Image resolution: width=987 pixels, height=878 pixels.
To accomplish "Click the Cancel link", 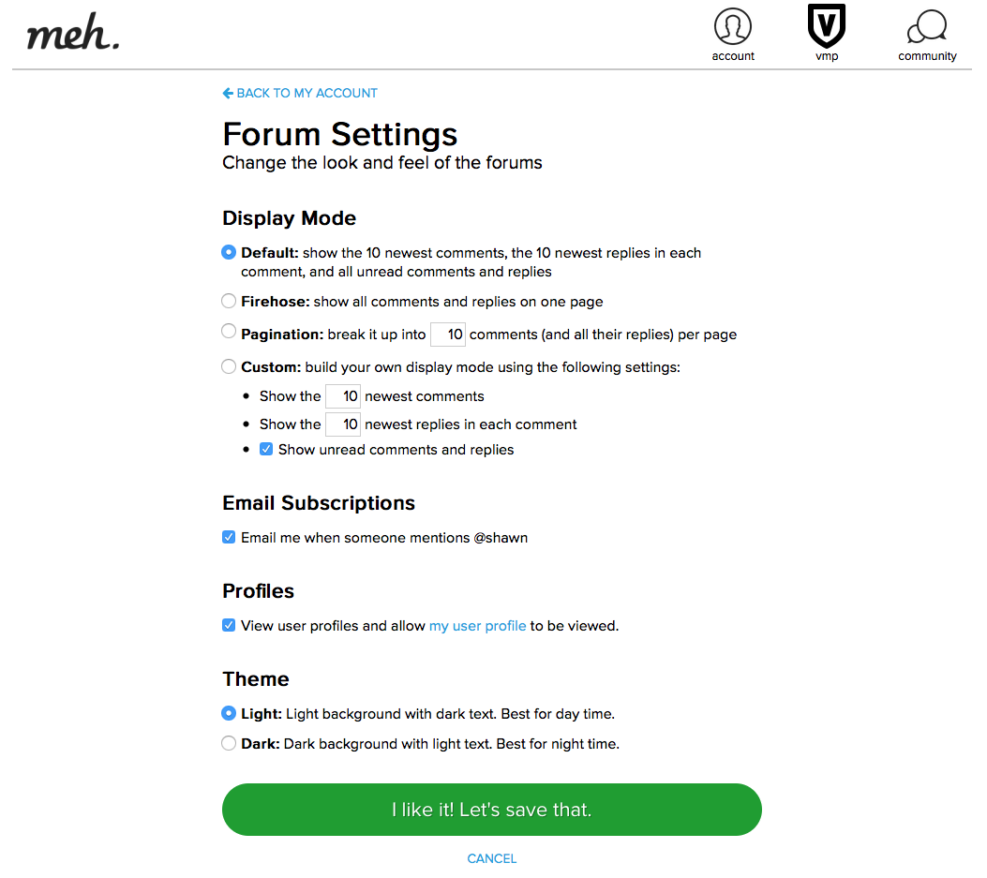I will click(x=492, y=858).
